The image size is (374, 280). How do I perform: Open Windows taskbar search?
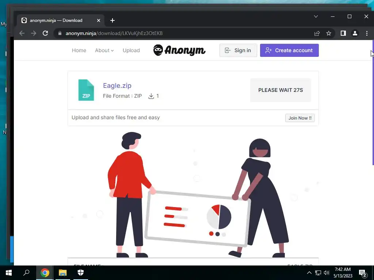(x=26, y=273)
